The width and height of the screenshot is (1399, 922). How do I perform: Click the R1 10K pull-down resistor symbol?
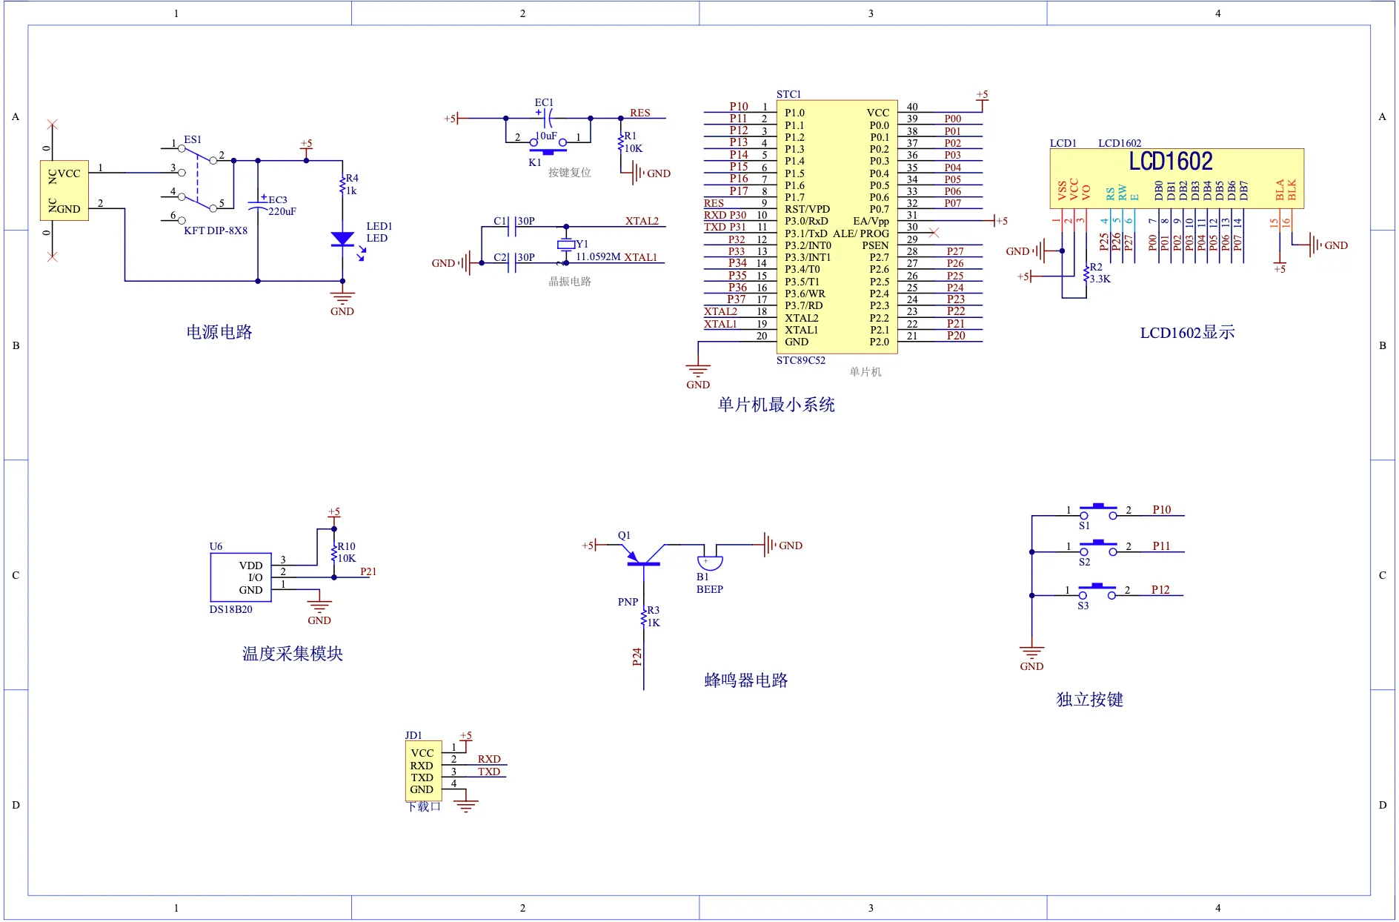pyautogui.click(x=620, y=142)
